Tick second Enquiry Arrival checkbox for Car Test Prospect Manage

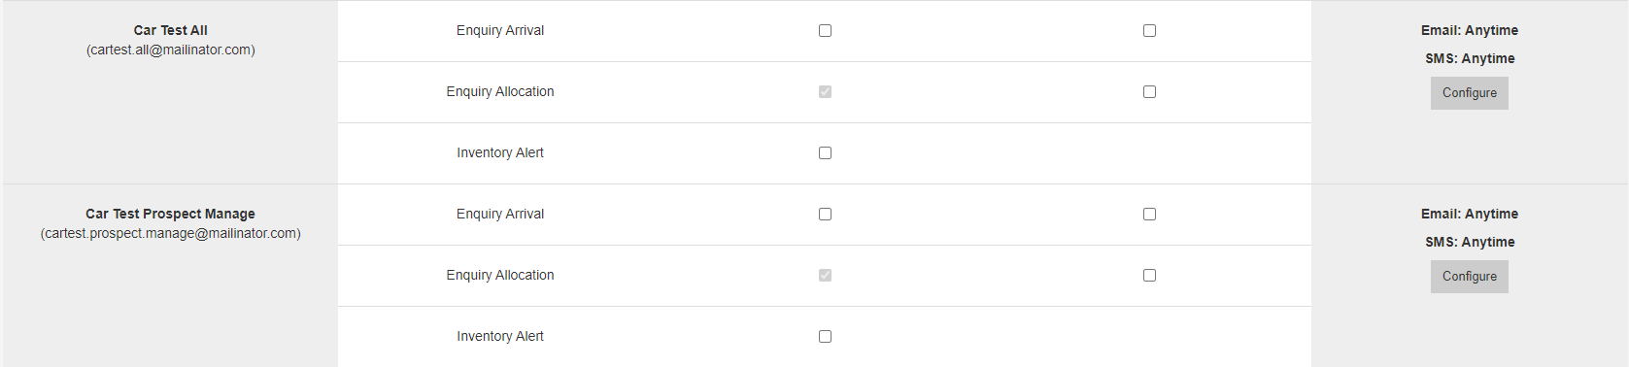1149,215
